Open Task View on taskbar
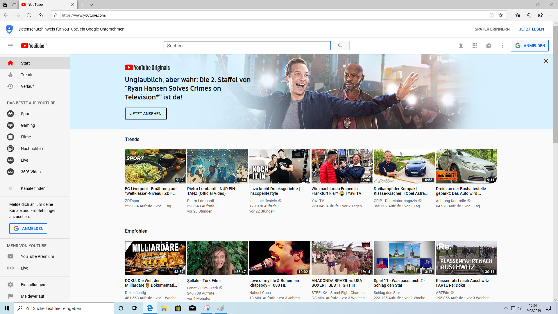The width and height of the screenshot is (558, 314). click(135, 308)
